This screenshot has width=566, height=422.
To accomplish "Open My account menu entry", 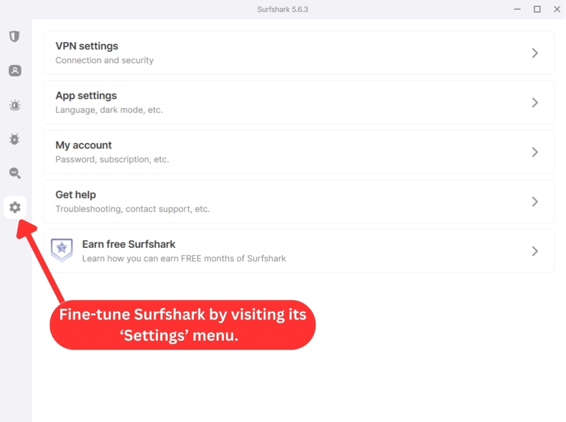I will (299, 152).
